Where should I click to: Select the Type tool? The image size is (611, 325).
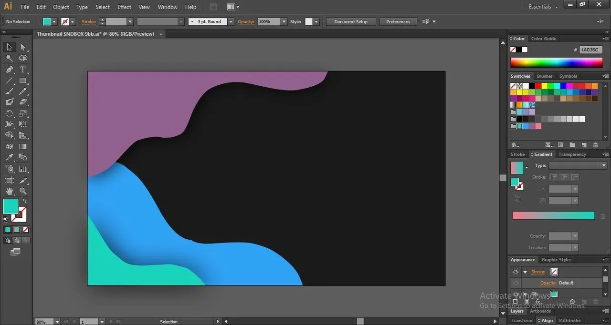23,70
